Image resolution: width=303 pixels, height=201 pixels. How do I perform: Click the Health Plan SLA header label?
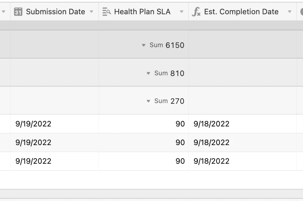tap(142, 12)
